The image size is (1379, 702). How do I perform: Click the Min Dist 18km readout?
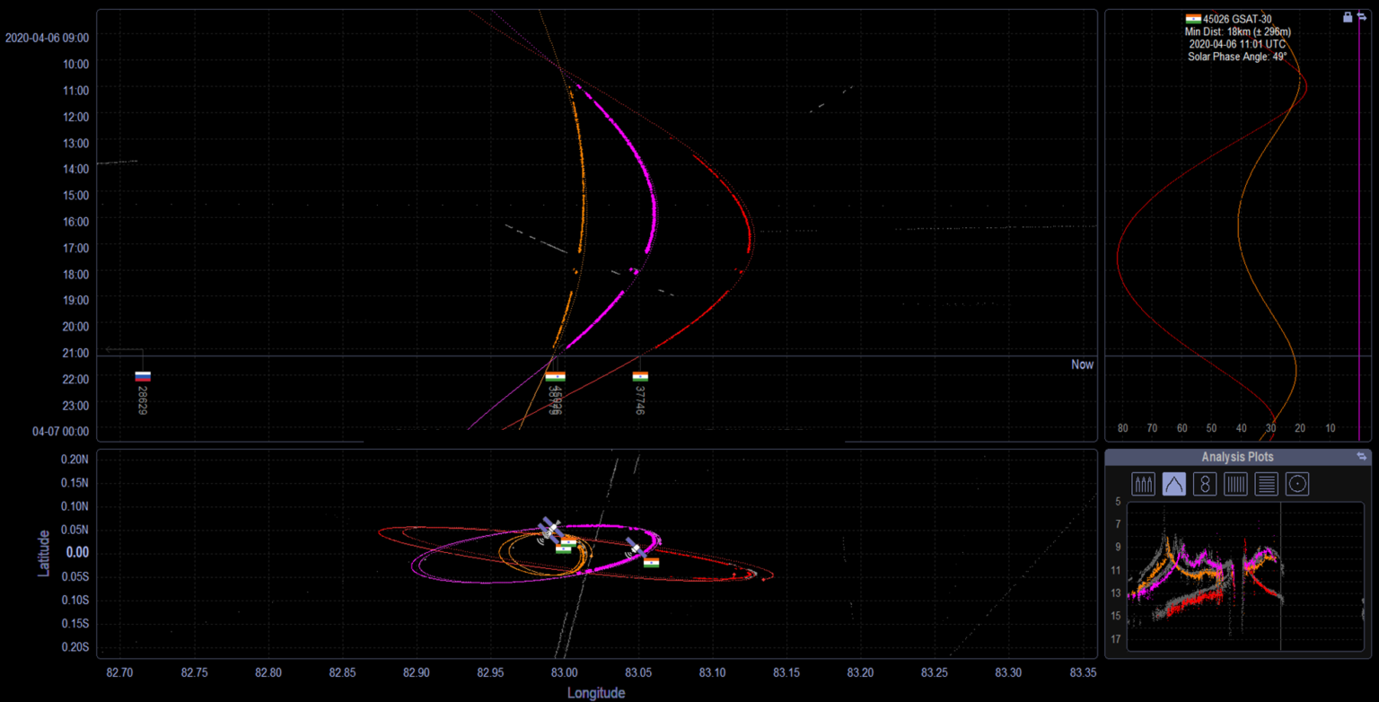pyautogui.click(x=1239, y=31)
